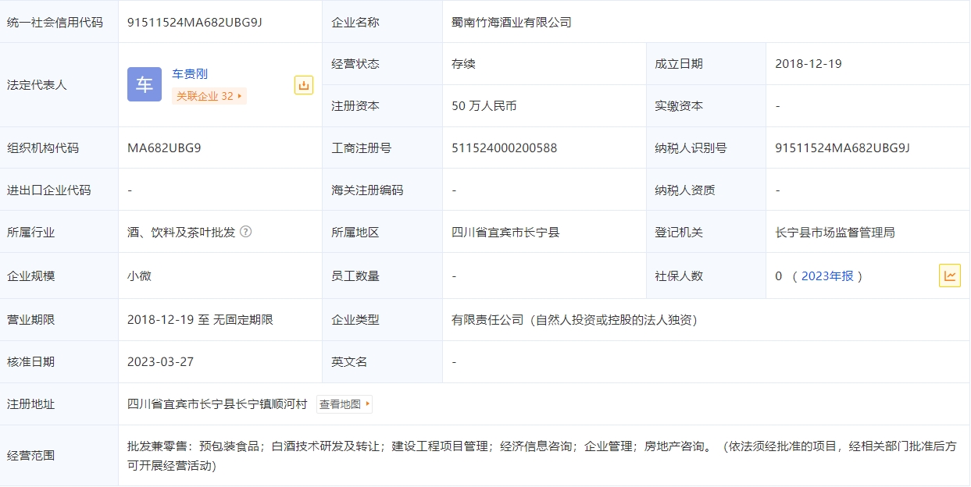Click the company type 有限责任公司 value

(x=574, y=319)
